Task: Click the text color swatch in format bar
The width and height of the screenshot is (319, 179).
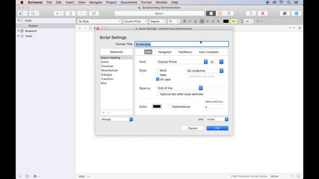Action: [x=226, y=21]
